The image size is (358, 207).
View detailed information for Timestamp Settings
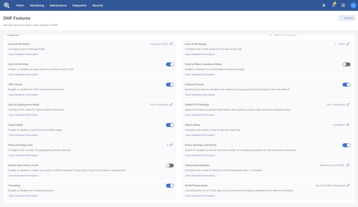pyautogui.click(x=200, y=176)
